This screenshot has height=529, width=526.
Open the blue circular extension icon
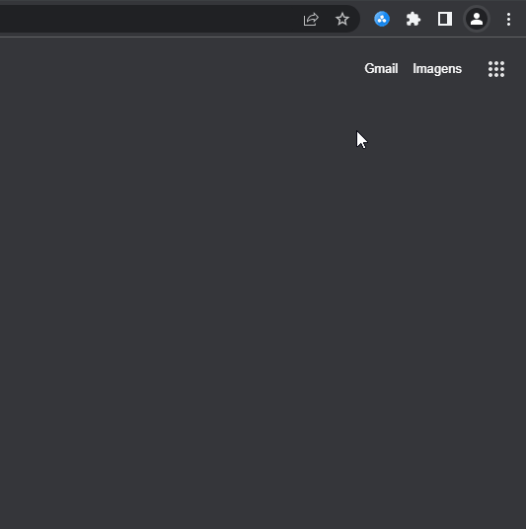[x=382, y=19]
